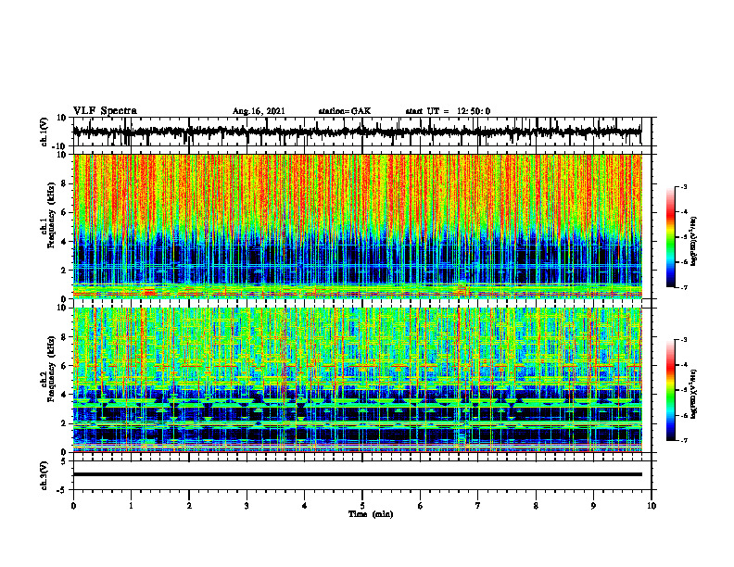734x567 pixels.
Task: Click the ch.1 spectrogram "2" kHz tick label
Action: pyautogui.click(x=64, y=271)
